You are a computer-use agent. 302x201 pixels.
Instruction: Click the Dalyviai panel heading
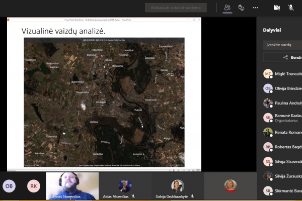(272, 30)
